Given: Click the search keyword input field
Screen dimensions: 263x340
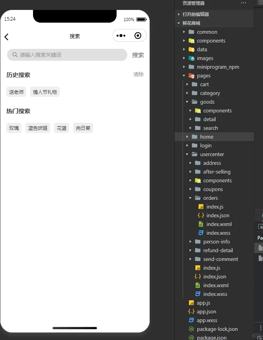Looking at the screenshot, I should (x=67, y=55).
